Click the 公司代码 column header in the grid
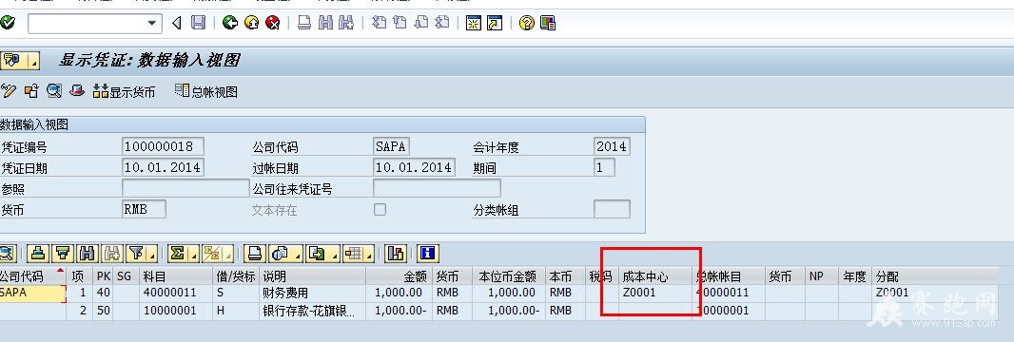Screen dimensions: 1014x342 click(33, 276)
